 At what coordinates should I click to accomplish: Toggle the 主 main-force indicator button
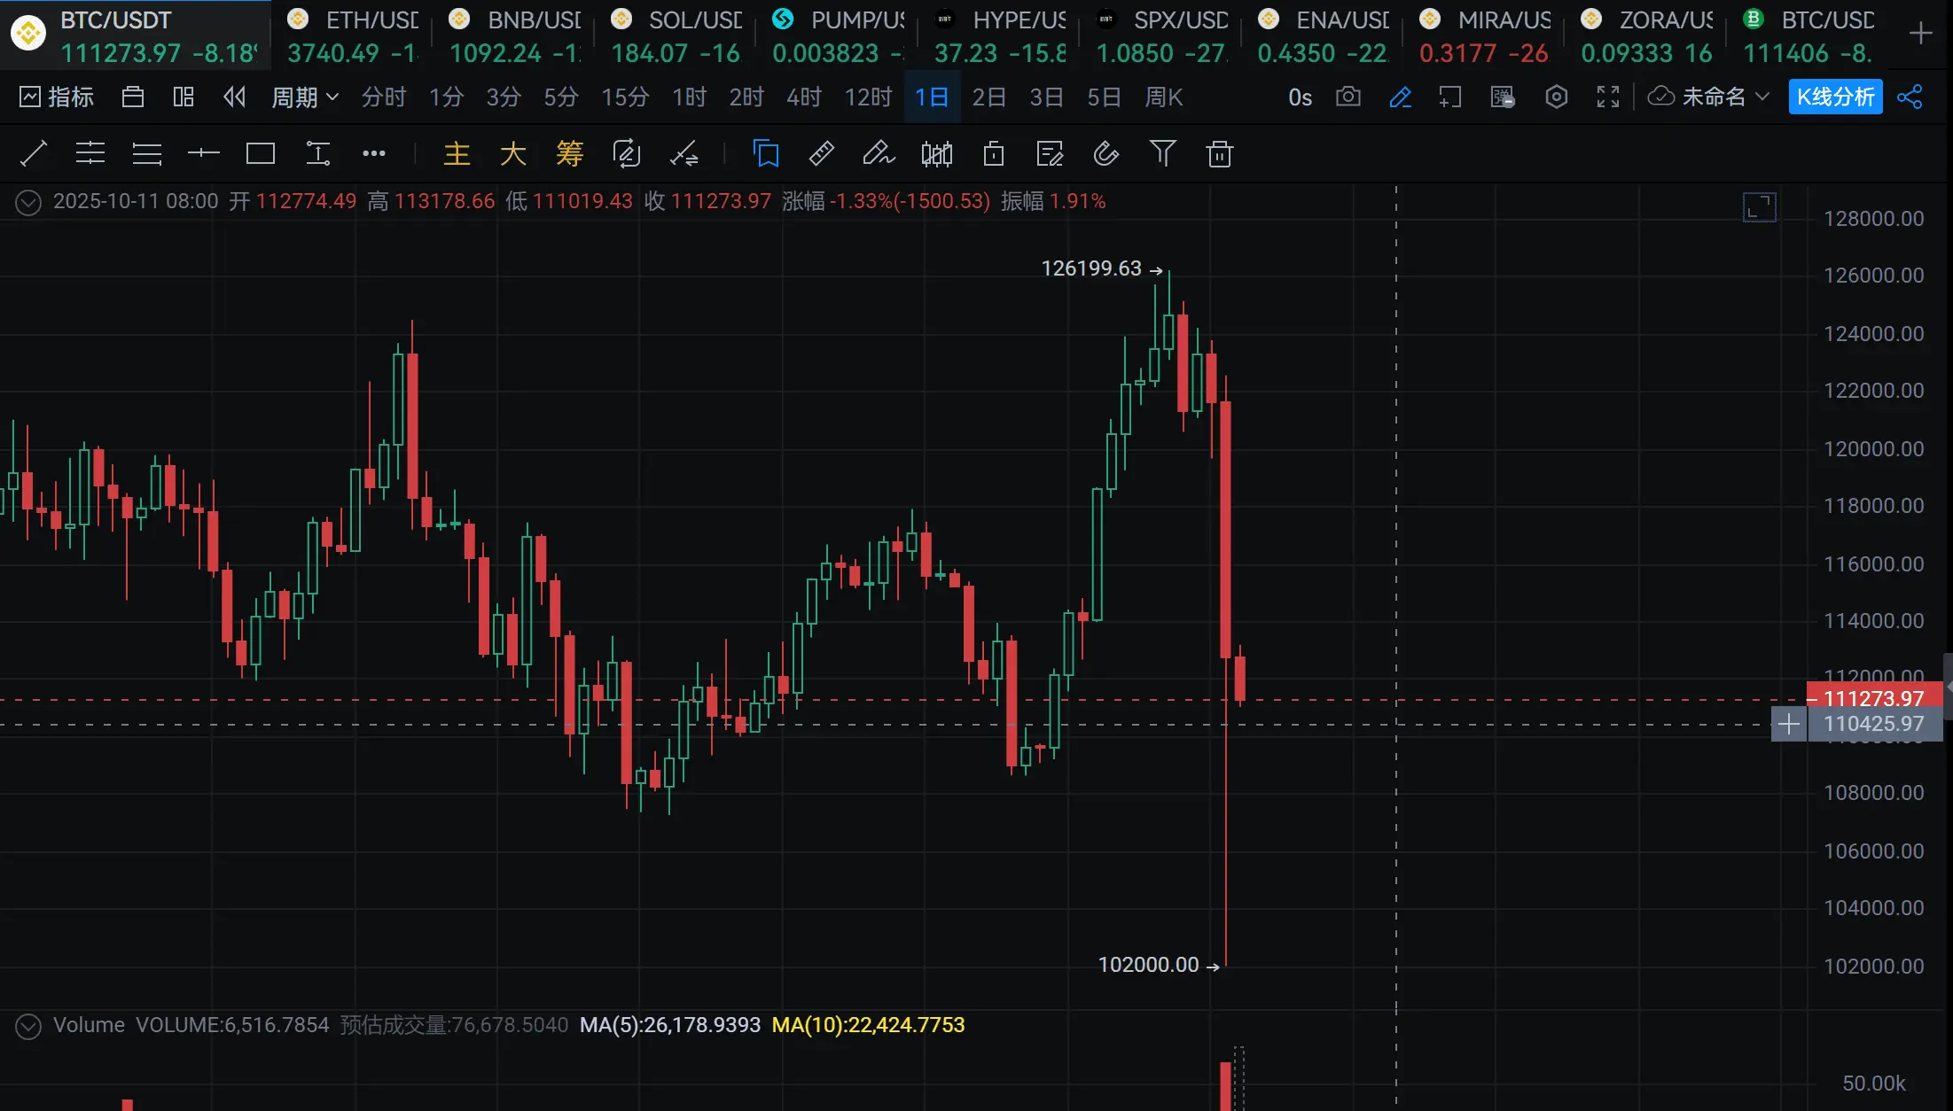coord(457,154)
